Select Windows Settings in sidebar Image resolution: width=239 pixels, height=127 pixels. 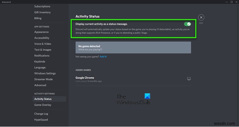[x=45, y=74]
